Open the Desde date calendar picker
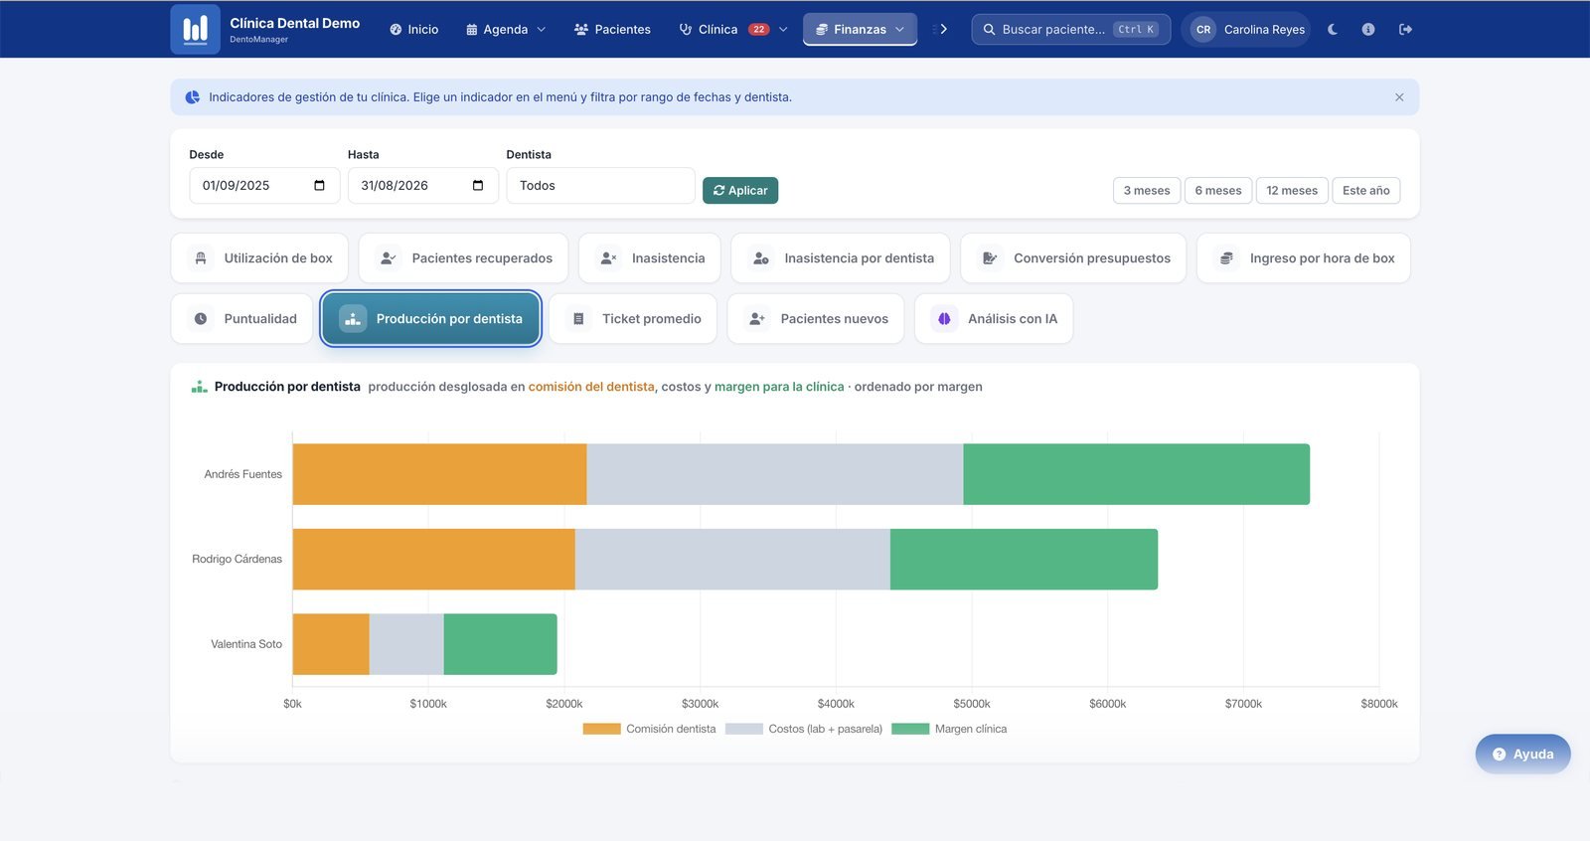 pyautogui.click(x=319, y=186)
